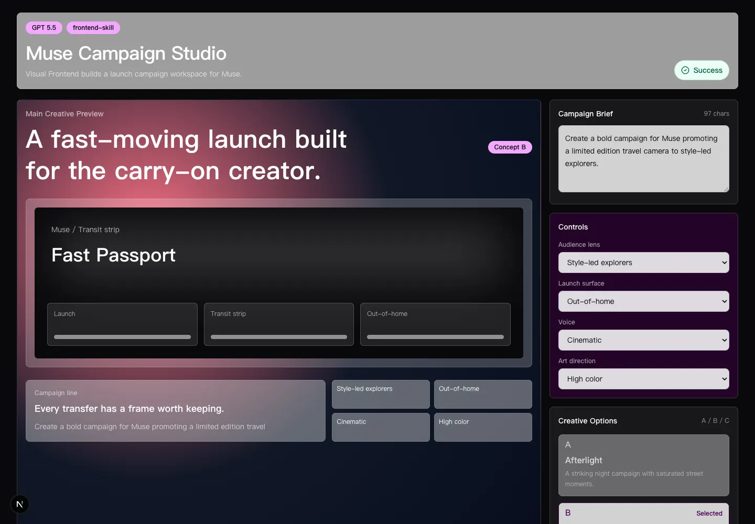Click the Out-of-home progress bar
Image resolution: width=755 pixels, height=524 pixels.
(x=435, y=337)
